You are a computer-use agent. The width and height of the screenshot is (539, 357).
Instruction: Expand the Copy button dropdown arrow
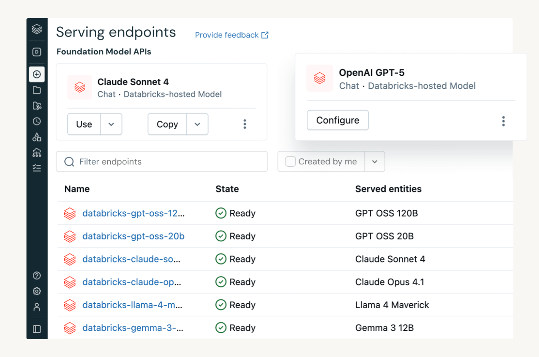[x=197, y=124]
